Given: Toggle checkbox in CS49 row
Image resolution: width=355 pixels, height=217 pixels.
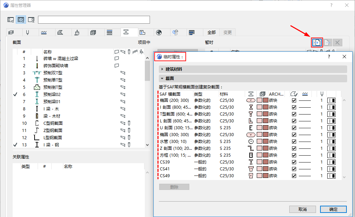Looking at the screenshot, I should click(x=294, y=176).
